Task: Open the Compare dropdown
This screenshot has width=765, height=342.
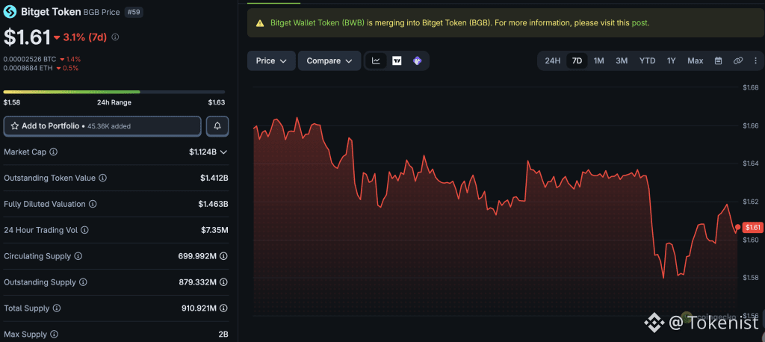Action: click(329, 60)
